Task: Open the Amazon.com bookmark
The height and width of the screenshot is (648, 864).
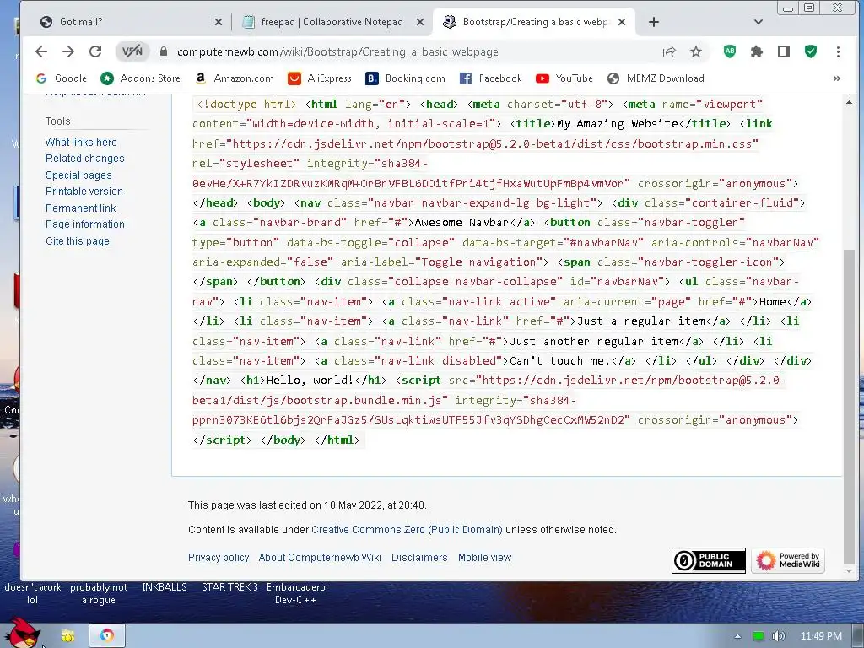Action: point(235,78)
